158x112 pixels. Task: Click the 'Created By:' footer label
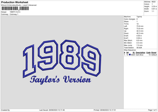coord(6,110)
